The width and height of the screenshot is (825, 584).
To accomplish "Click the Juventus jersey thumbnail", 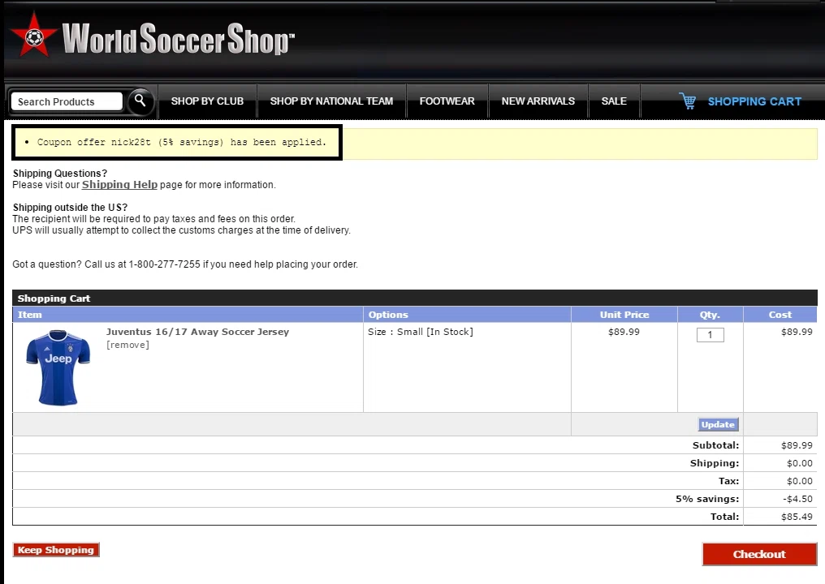I will coord(58,367).
